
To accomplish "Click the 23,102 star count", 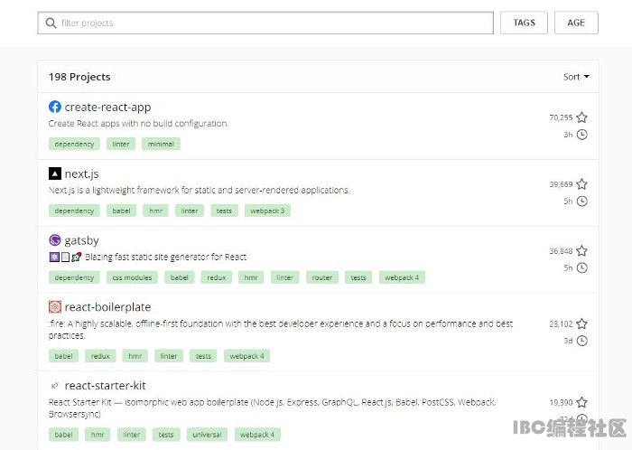I will click(561, 324).
